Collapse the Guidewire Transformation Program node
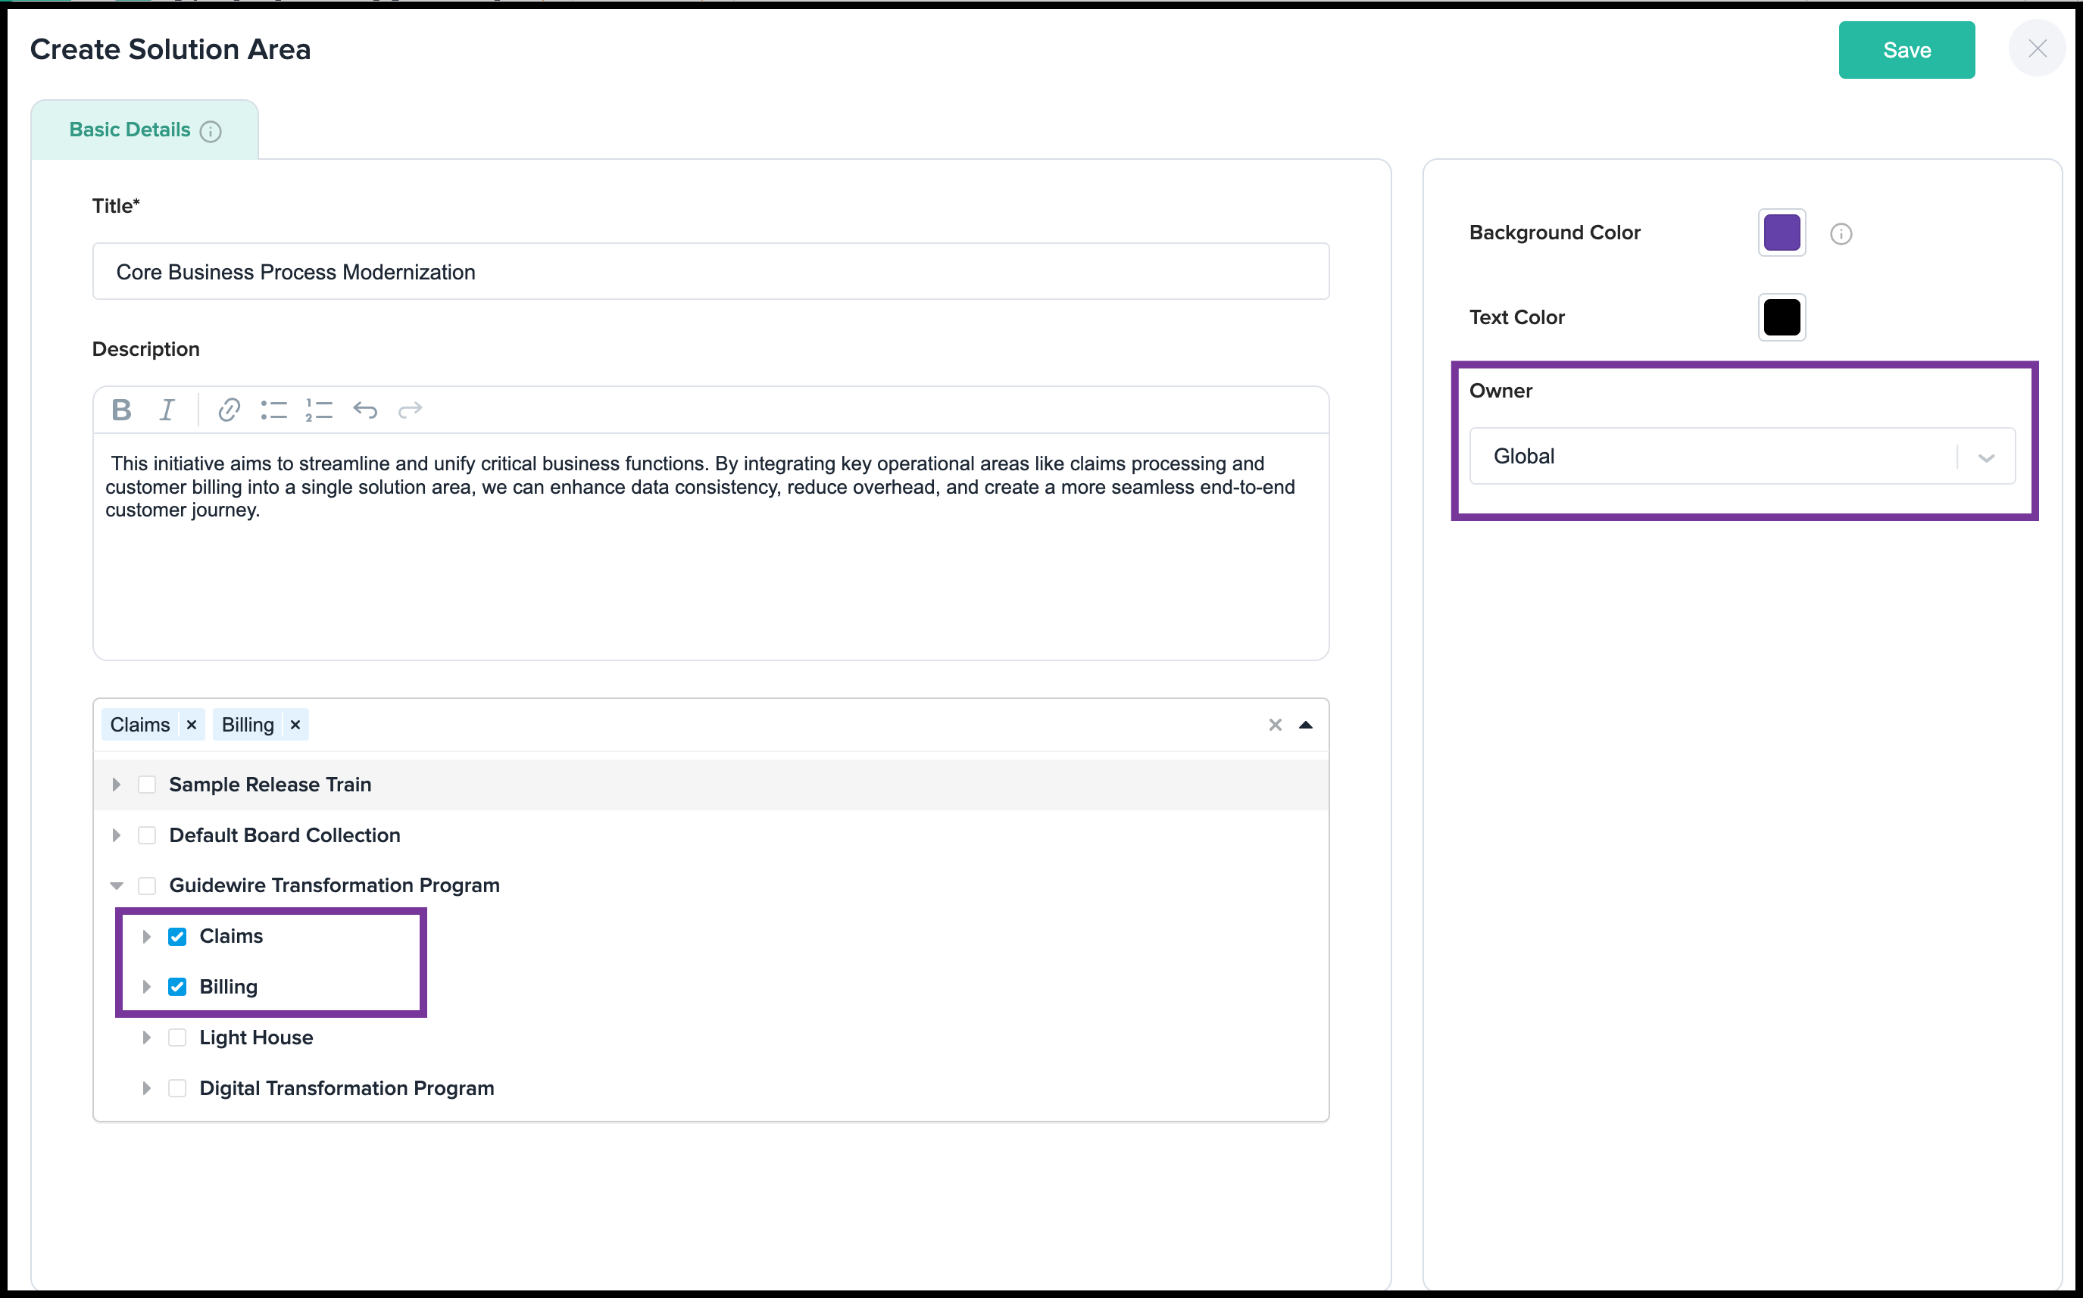The height and width of the screenshot is (1298, 2083). tap(117, 885)
